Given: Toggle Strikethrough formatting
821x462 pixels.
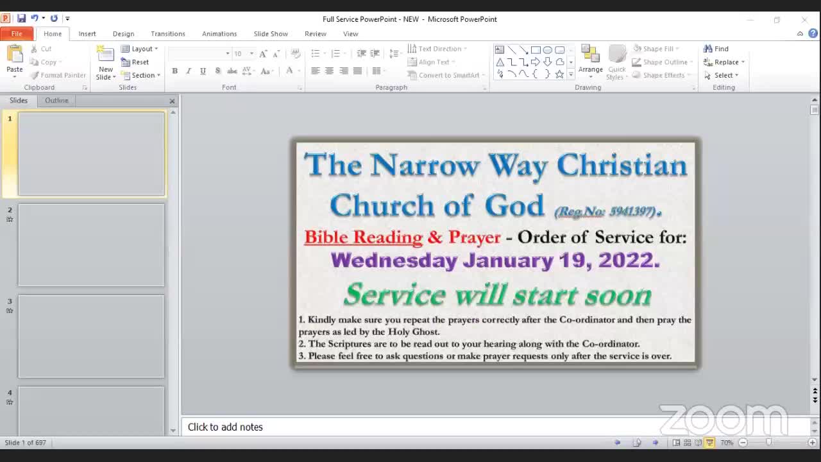Looking at the screenshot, I should (x=232, y=71).
